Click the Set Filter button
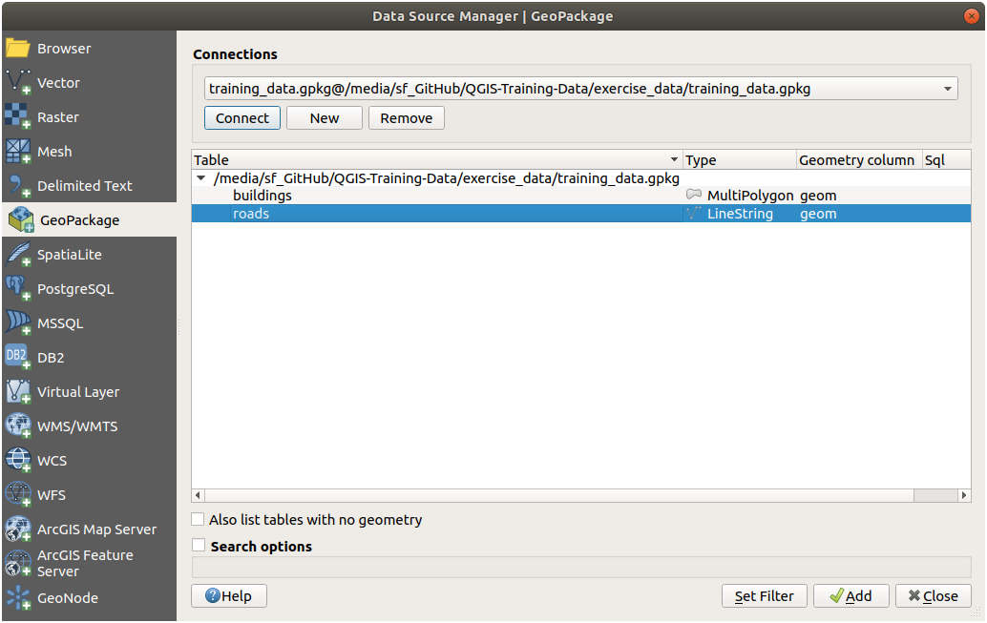 (x=764, y=595)
